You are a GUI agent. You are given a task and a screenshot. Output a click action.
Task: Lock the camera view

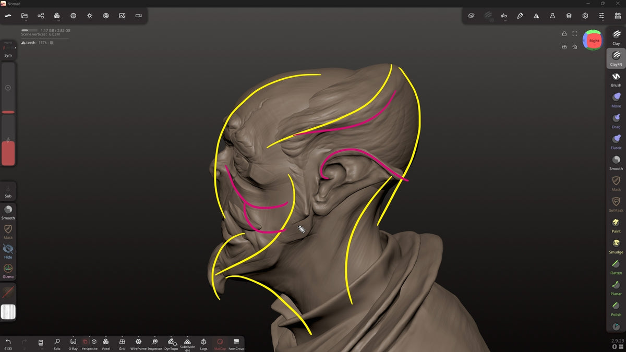tap(564, 34)
